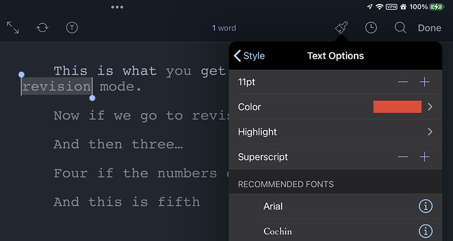453x241 pixels.
Task: Select Arial from recommended fonts
Action: 273,206
